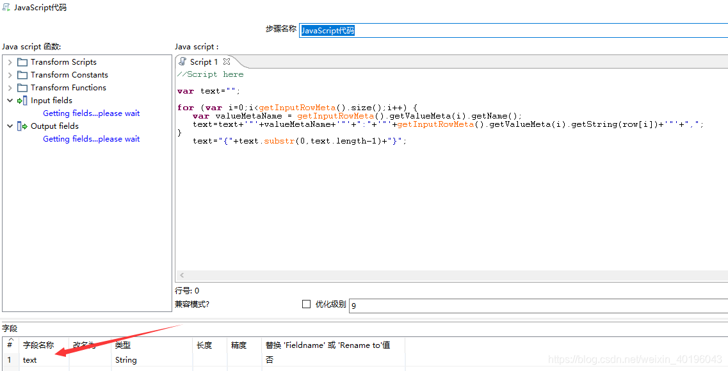This screenshot has height=371, width=728.
Task: Expand the Transform Scripts tree node
Action: click(10, 62)
